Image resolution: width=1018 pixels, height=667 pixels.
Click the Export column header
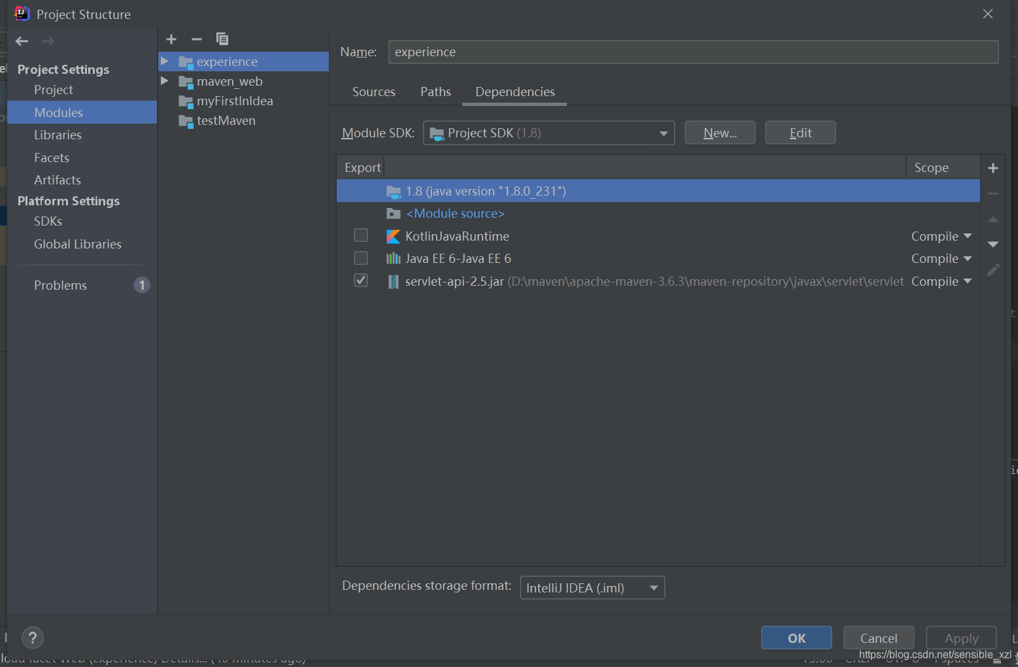[362, 167]
